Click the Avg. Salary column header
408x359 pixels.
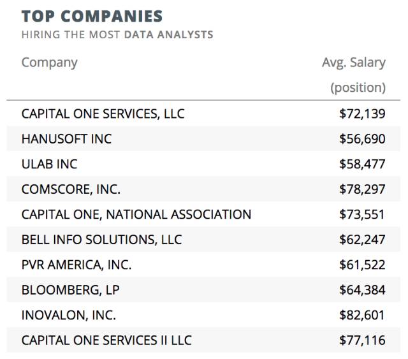tap(354, 62)
